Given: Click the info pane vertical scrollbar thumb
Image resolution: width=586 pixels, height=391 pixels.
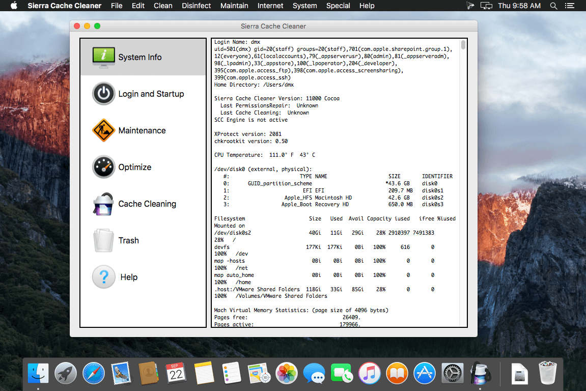Looking at the screenshot, I should [x=463, y=45].
